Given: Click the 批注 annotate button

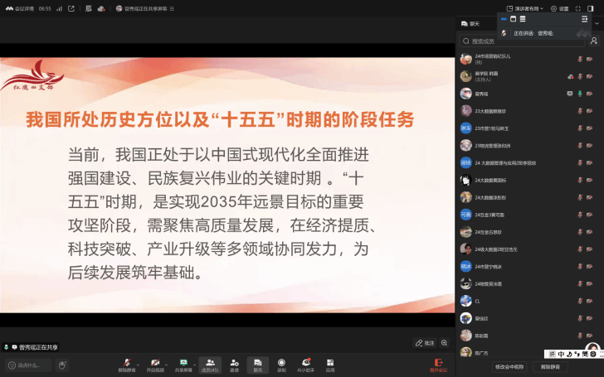Looking at the screenshot, I should click(x=425, y=342).
